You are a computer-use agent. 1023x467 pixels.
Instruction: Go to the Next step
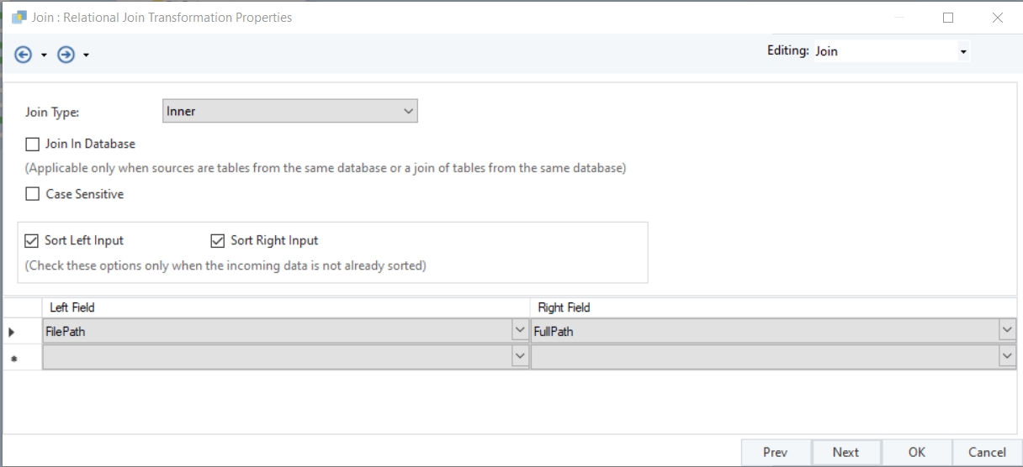click(x=845, y=452)
